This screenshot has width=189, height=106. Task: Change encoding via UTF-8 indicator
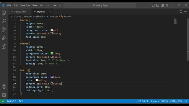pos(165,101)
